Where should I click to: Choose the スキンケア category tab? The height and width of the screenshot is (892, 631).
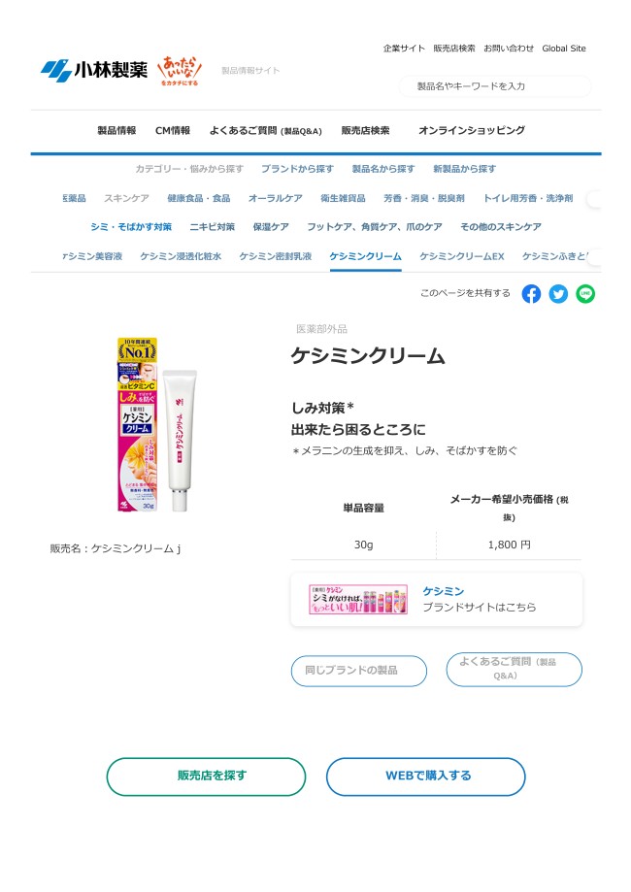click(126, 198)
